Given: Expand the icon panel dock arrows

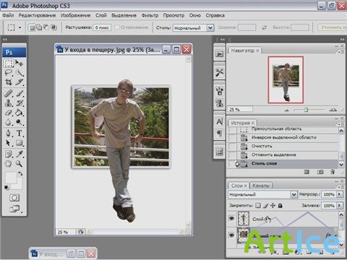Looking at the screenshot, I should (x=222, y=39).
